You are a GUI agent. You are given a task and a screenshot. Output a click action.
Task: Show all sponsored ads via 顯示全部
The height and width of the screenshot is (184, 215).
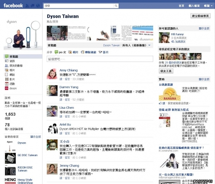click(204, 79)
